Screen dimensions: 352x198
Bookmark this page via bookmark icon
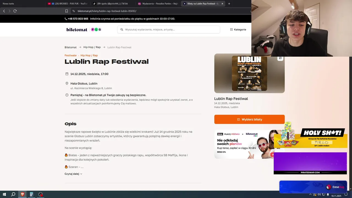click(67, 11)
